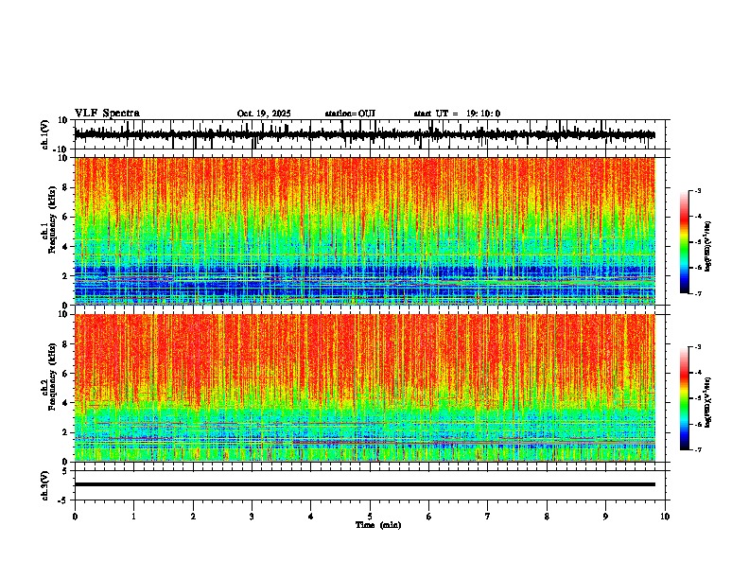Click the flat black ch.3 voltage trace

click(365, 484)
